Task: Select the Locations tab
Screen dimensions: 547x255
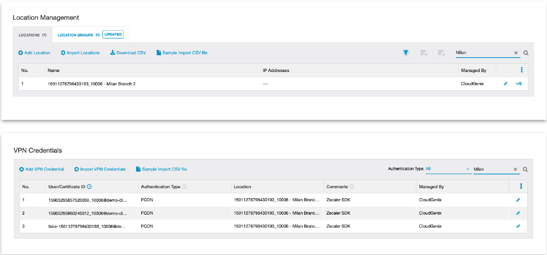Action: coord(33,35)
